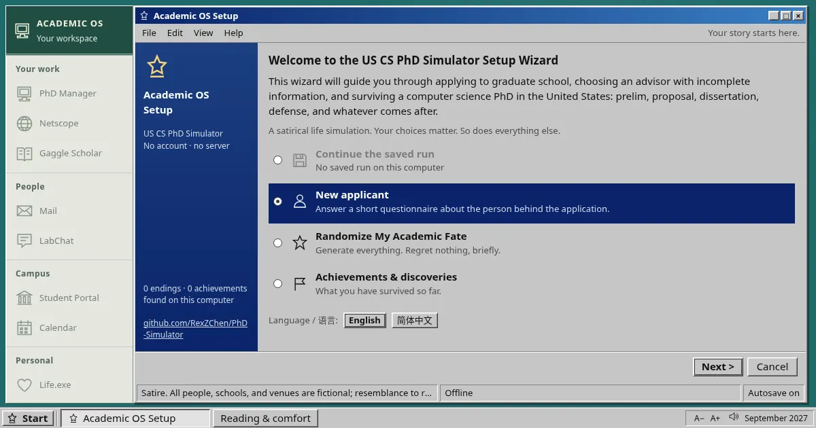The width and height of the screenshot is (816, 428).
Task: Open Gaggle Scholar book icon
Action: 24,154
